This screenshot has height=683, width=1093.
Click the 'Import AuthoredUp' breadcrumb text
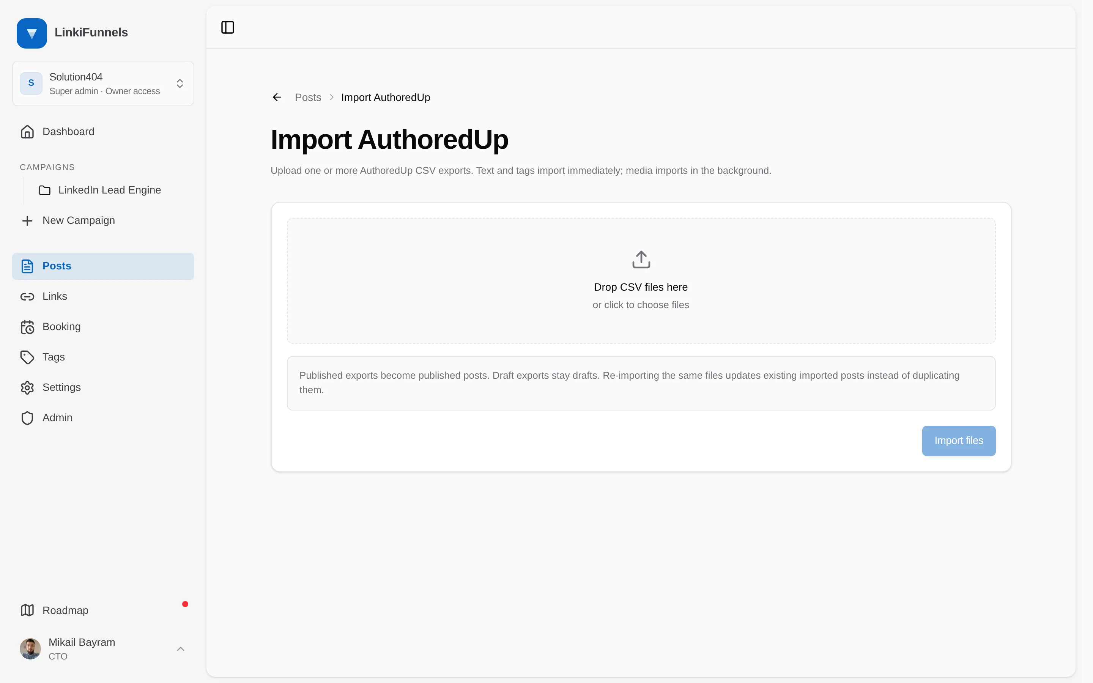coord(385,97)
